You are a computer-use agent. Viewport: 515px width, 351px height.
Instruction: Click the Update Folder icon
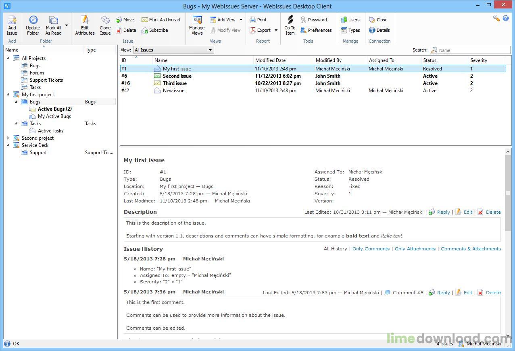[x=33, y=25]
